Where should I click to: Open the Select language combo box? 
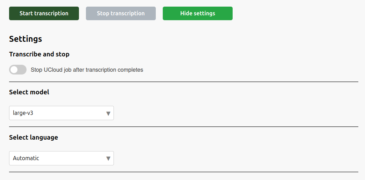coord(61,158)
